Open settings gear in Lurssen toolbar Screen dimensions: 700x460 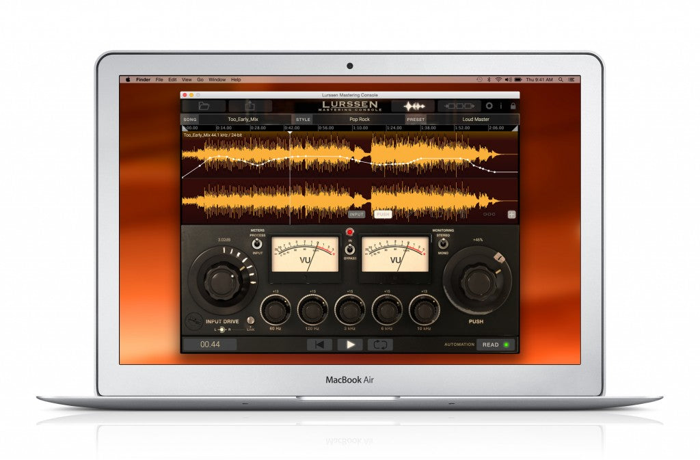489,106
